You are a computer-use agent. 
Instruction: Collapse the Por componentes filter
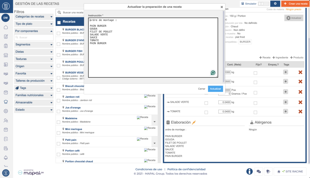(x=34, y=31)
